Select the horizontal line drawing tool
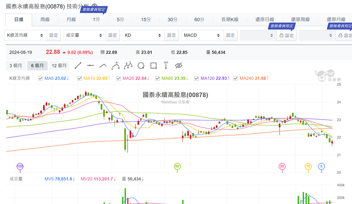 point(90,65)
